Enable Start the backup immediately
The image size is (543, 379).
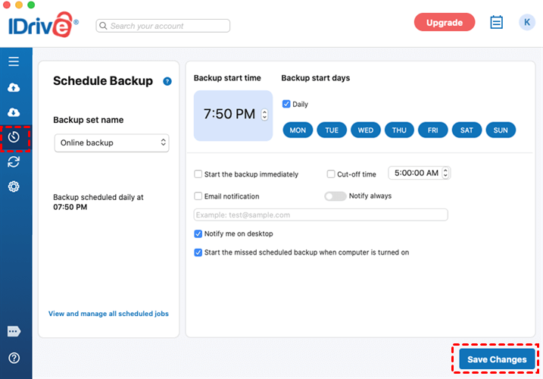coord(198,174)
